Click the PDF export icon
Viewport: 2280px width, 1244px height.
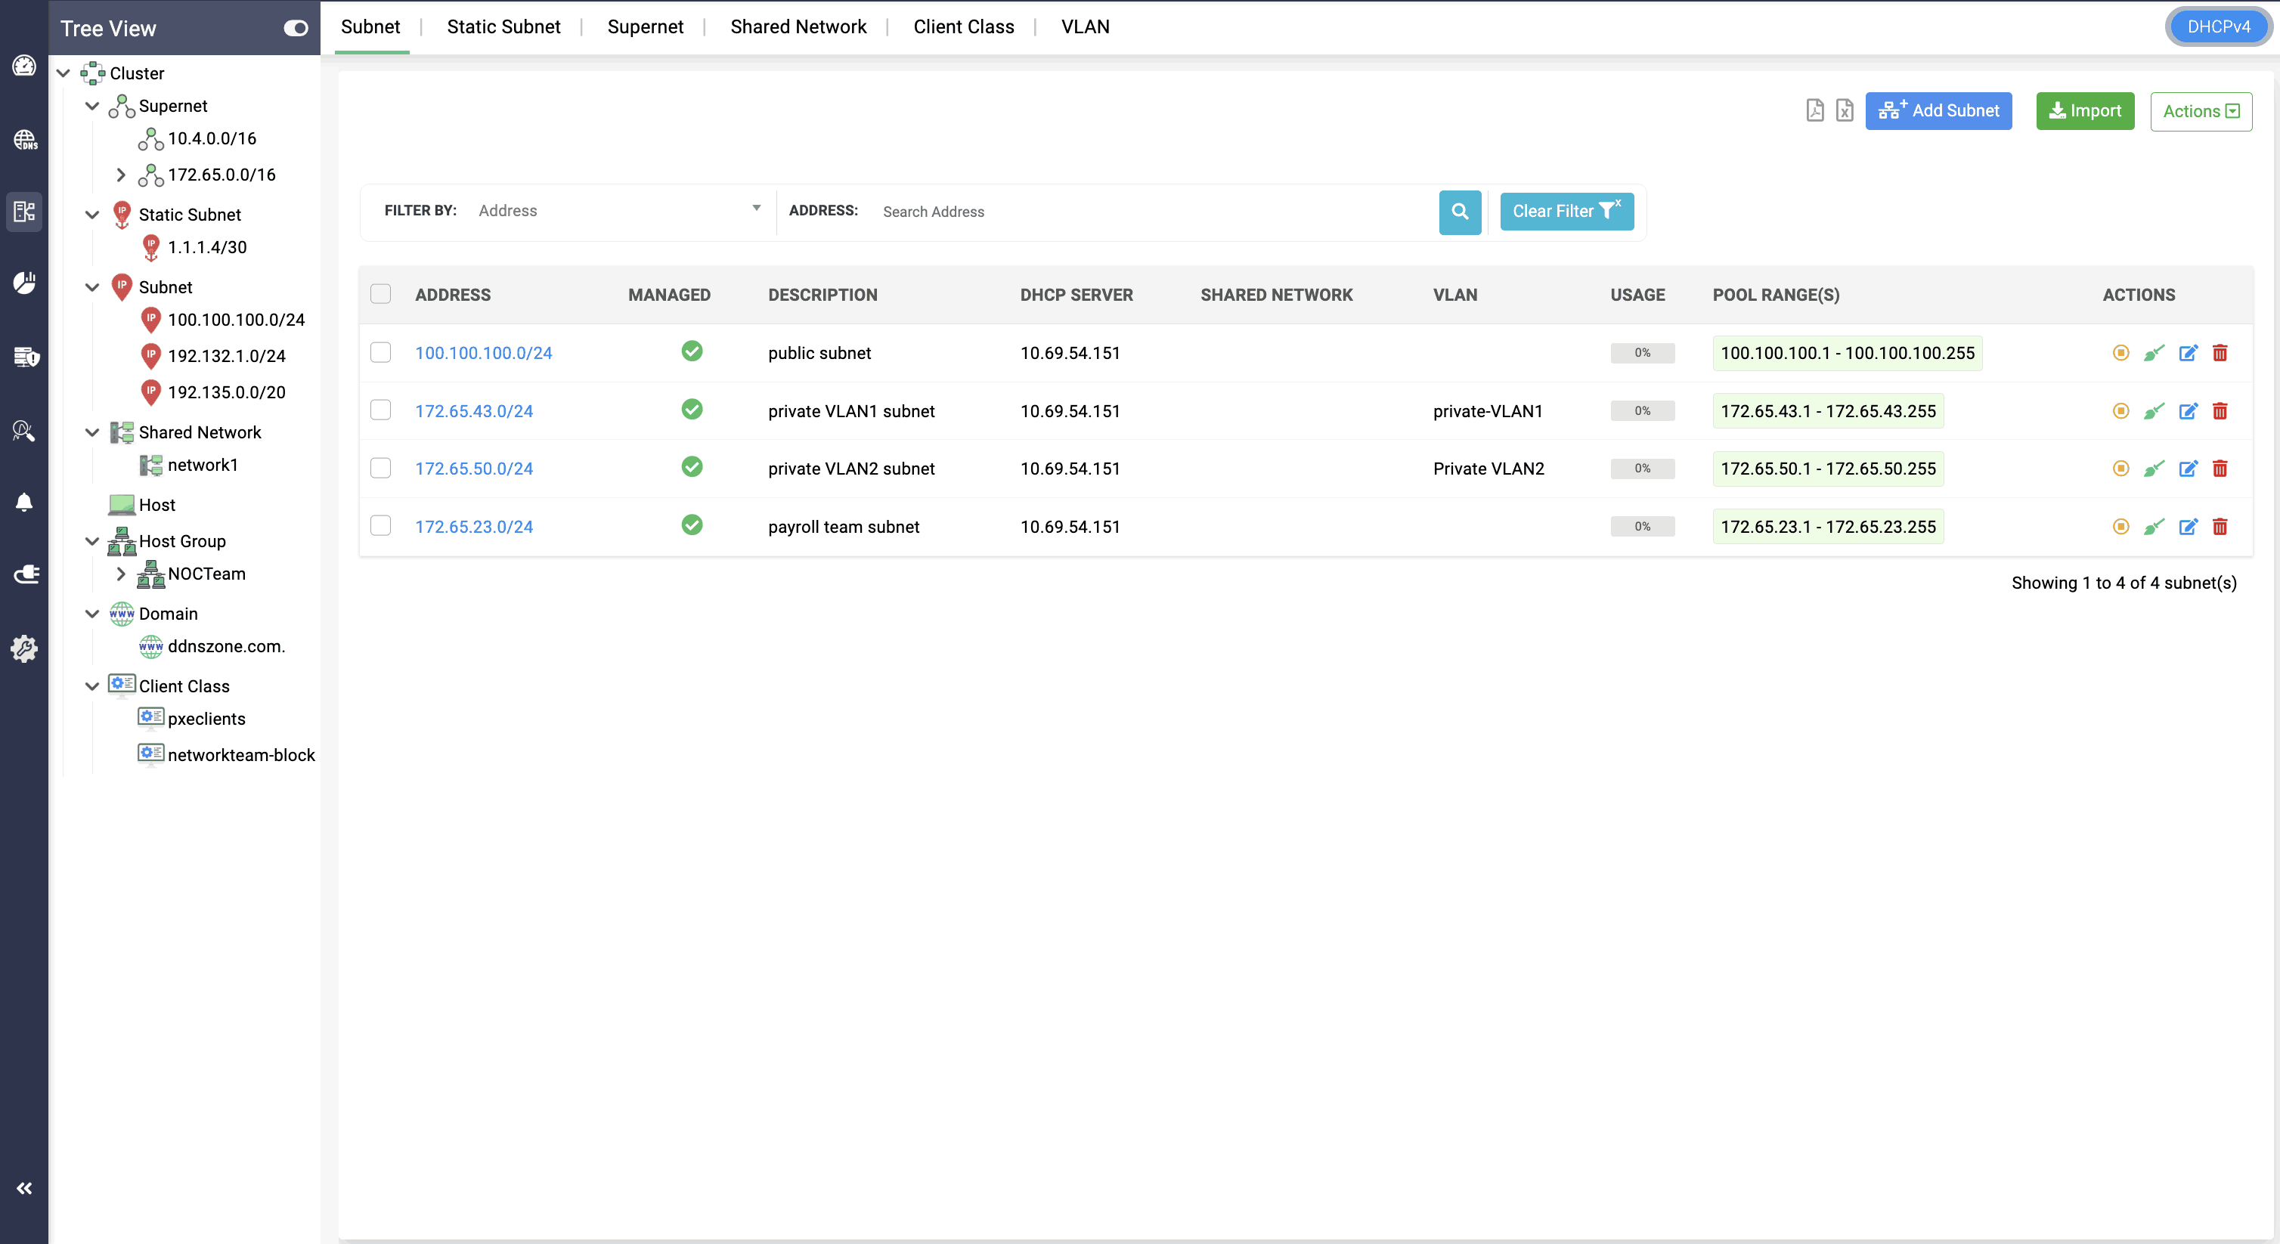pos(1814,110)
